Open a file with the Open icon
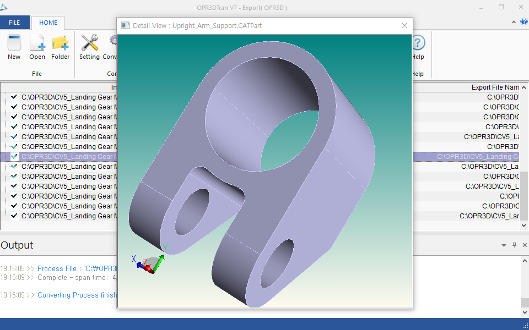This screenshot has height=330, width=529. click(37, 43)
